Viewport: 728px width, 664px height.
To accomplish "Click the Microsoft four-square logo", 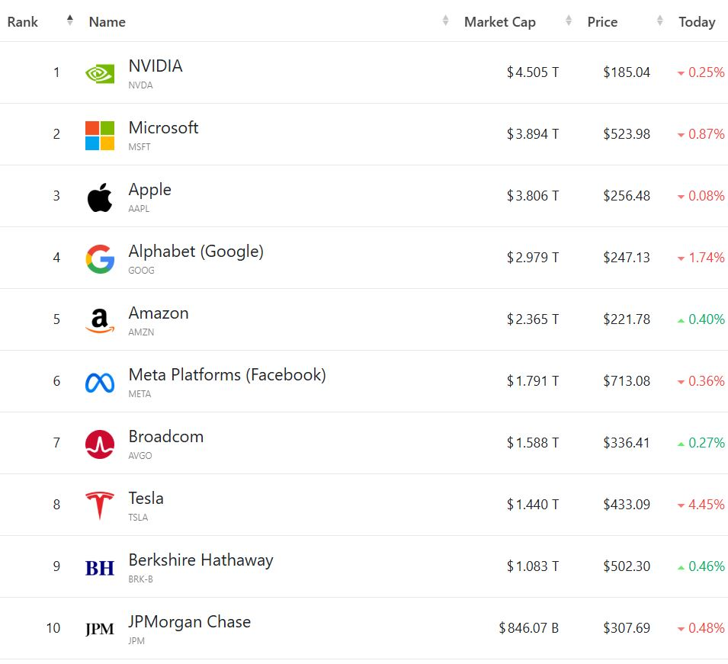I will [x=100, y=135].
